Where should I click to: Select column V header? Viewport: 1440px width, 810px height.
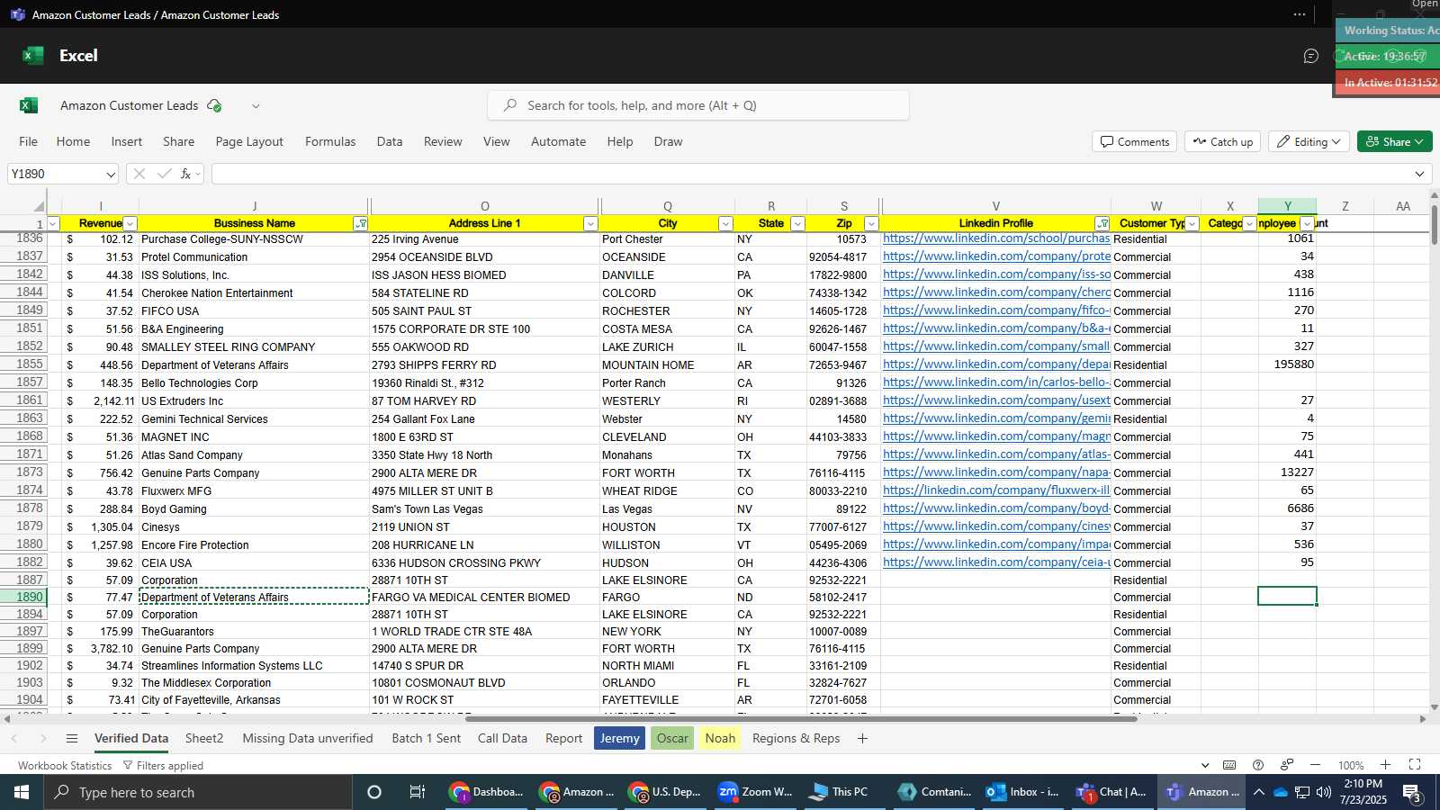996,206
